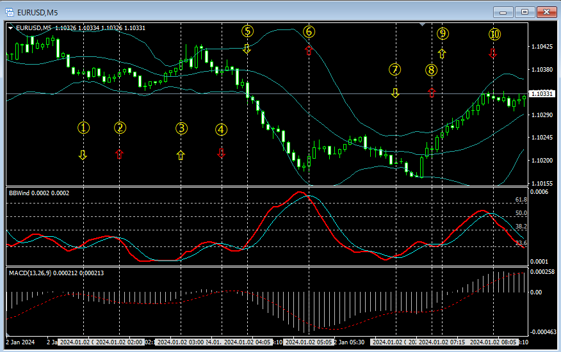
Task: Click the 0.000258 MACD scale value
Action: click(542, 272)
